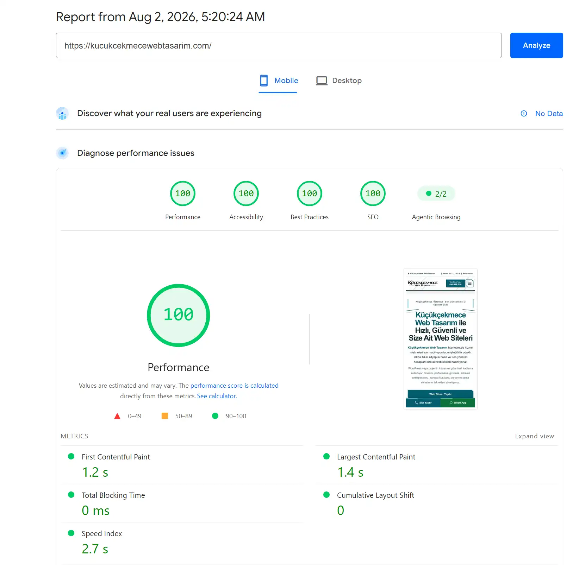Image resolution: width=573 pixels, height=565 pixels.
Task: Click the Largest Contentful Paint metric label
Action: click(x=376, y=457)
